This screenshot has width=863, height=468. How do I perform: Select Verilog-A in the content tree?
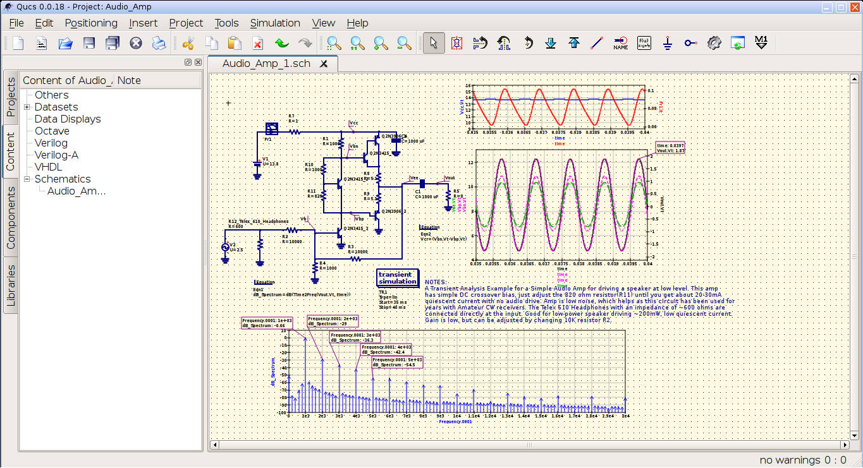click(x=56, y=155)
